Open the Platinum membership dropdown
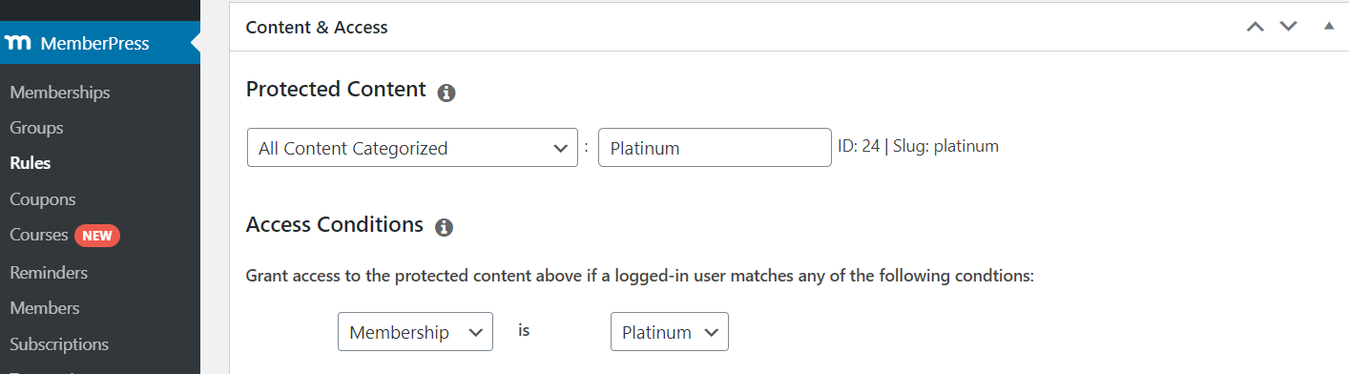This screenshot has height=374, width=1349. pos(670,332)
